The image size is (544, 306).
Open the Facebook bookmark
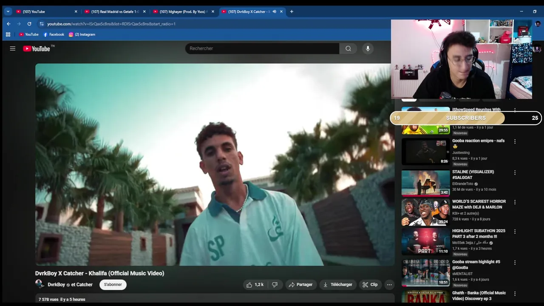click(54, 34)
